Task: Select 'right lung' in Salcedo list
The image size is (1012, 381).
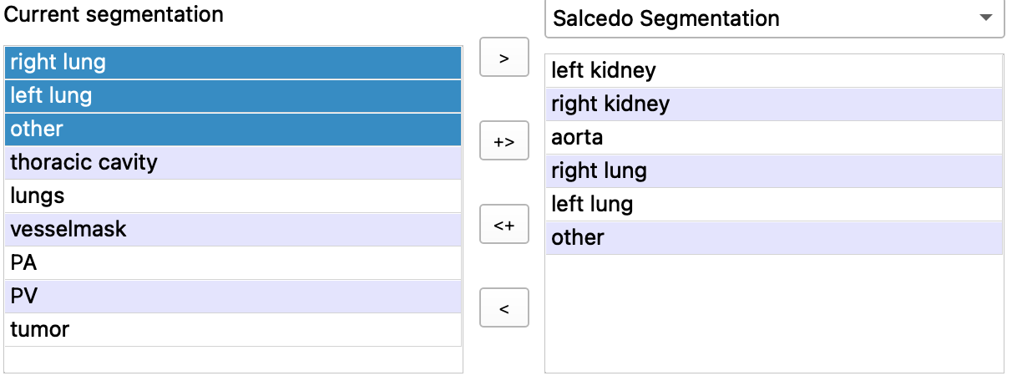Action: point(773,171)
